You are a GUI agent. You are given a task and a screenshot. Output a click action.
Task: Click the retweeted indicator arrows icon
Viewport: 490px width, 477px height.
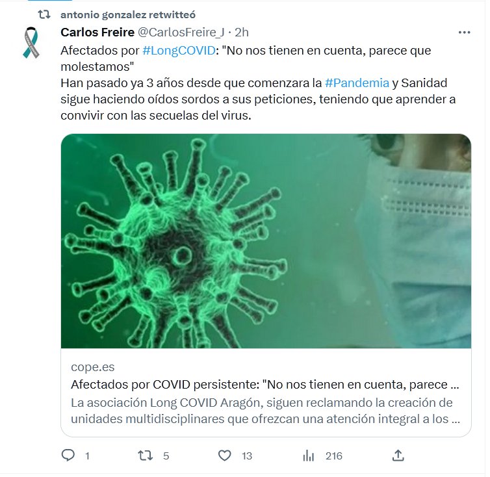[44, 14]
